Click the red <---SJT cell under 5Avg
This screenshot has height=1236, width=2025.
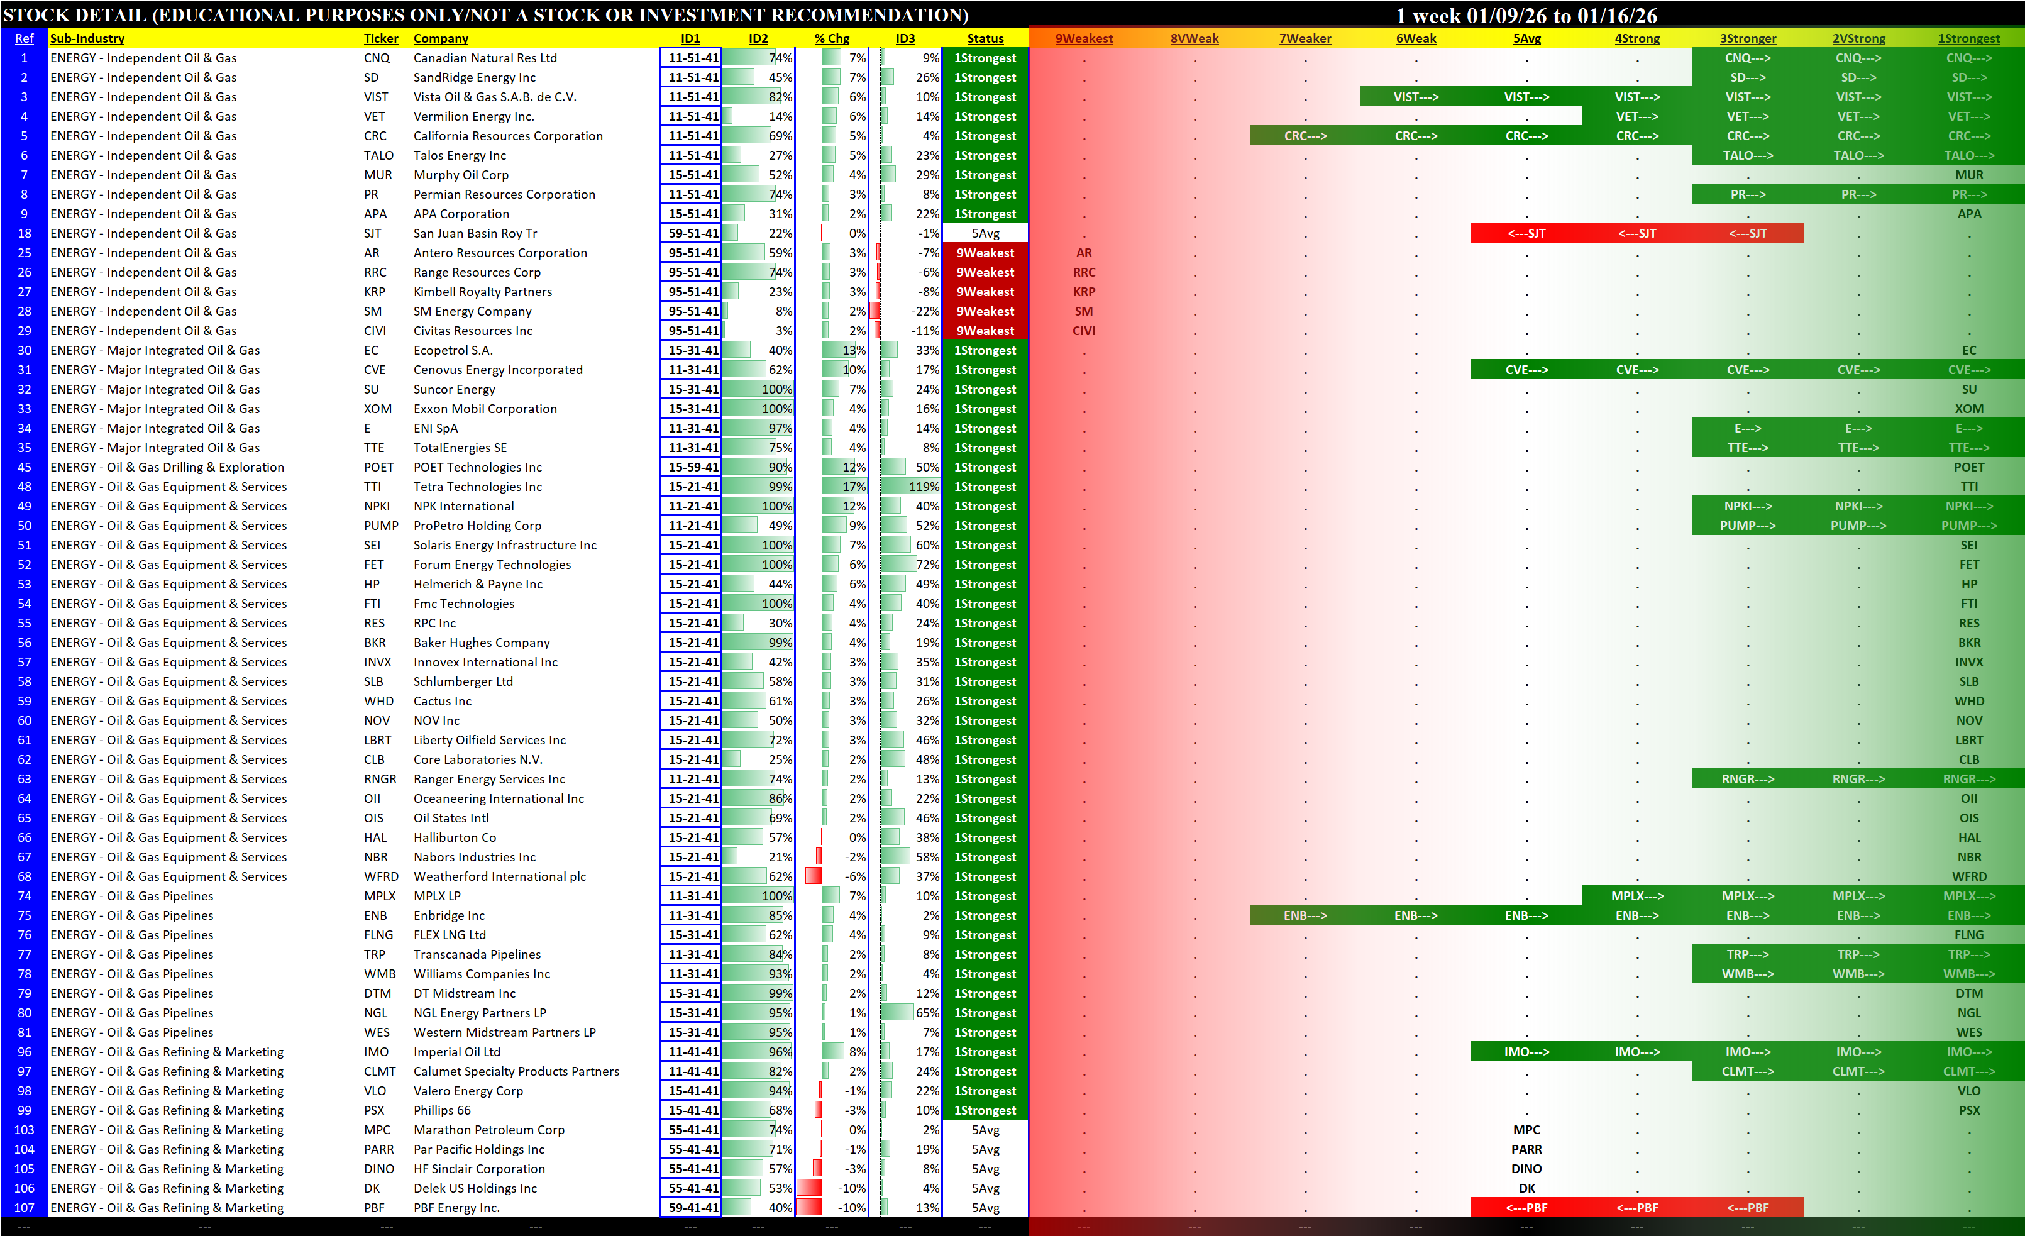coord(1526,233)
